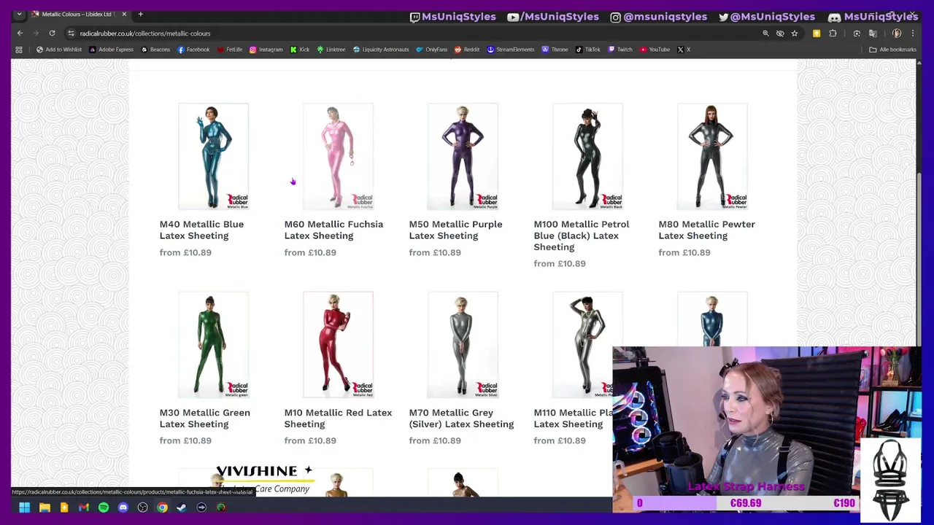
Task: Open the Reddit bookmark
Action: pos(467,50)
